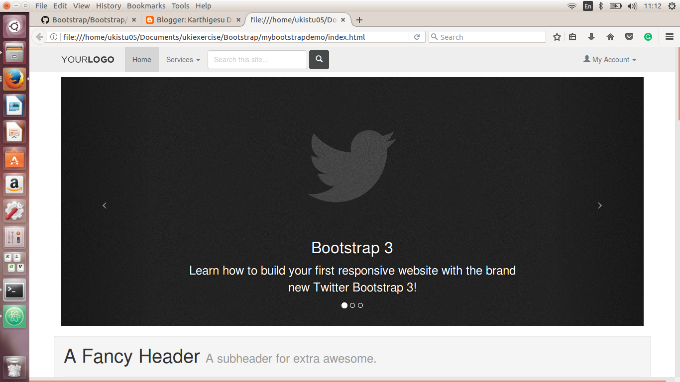Screen dimensions: 680x382
Task: Open the En keyboard language indicator
Action: 588,6
